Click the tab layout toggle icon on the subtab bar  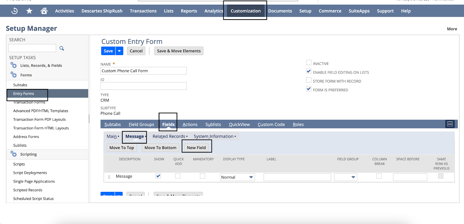[x=450, y=124]
